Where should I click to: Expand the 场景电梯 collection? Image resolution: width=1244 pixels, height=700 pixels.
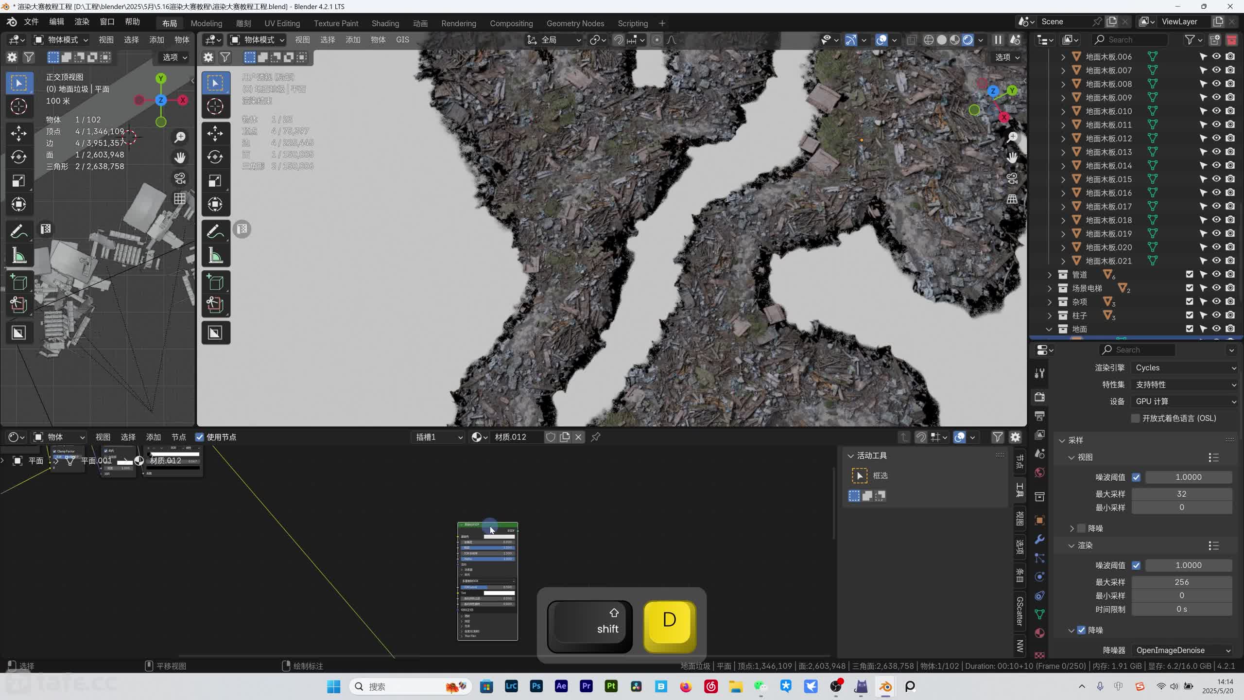pos(1049,288)
